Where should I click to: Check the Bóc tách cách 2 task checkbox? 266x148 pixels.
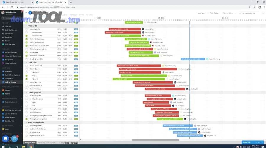click(27, 32)
